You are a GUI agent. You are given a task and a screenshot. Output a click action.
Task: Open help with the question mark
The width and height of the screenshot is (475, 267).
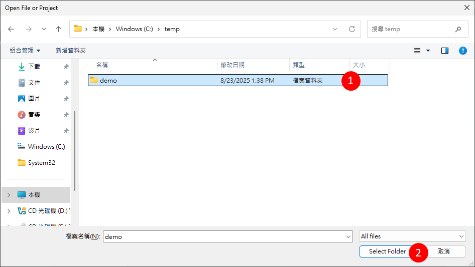click(x=463, y=51)
